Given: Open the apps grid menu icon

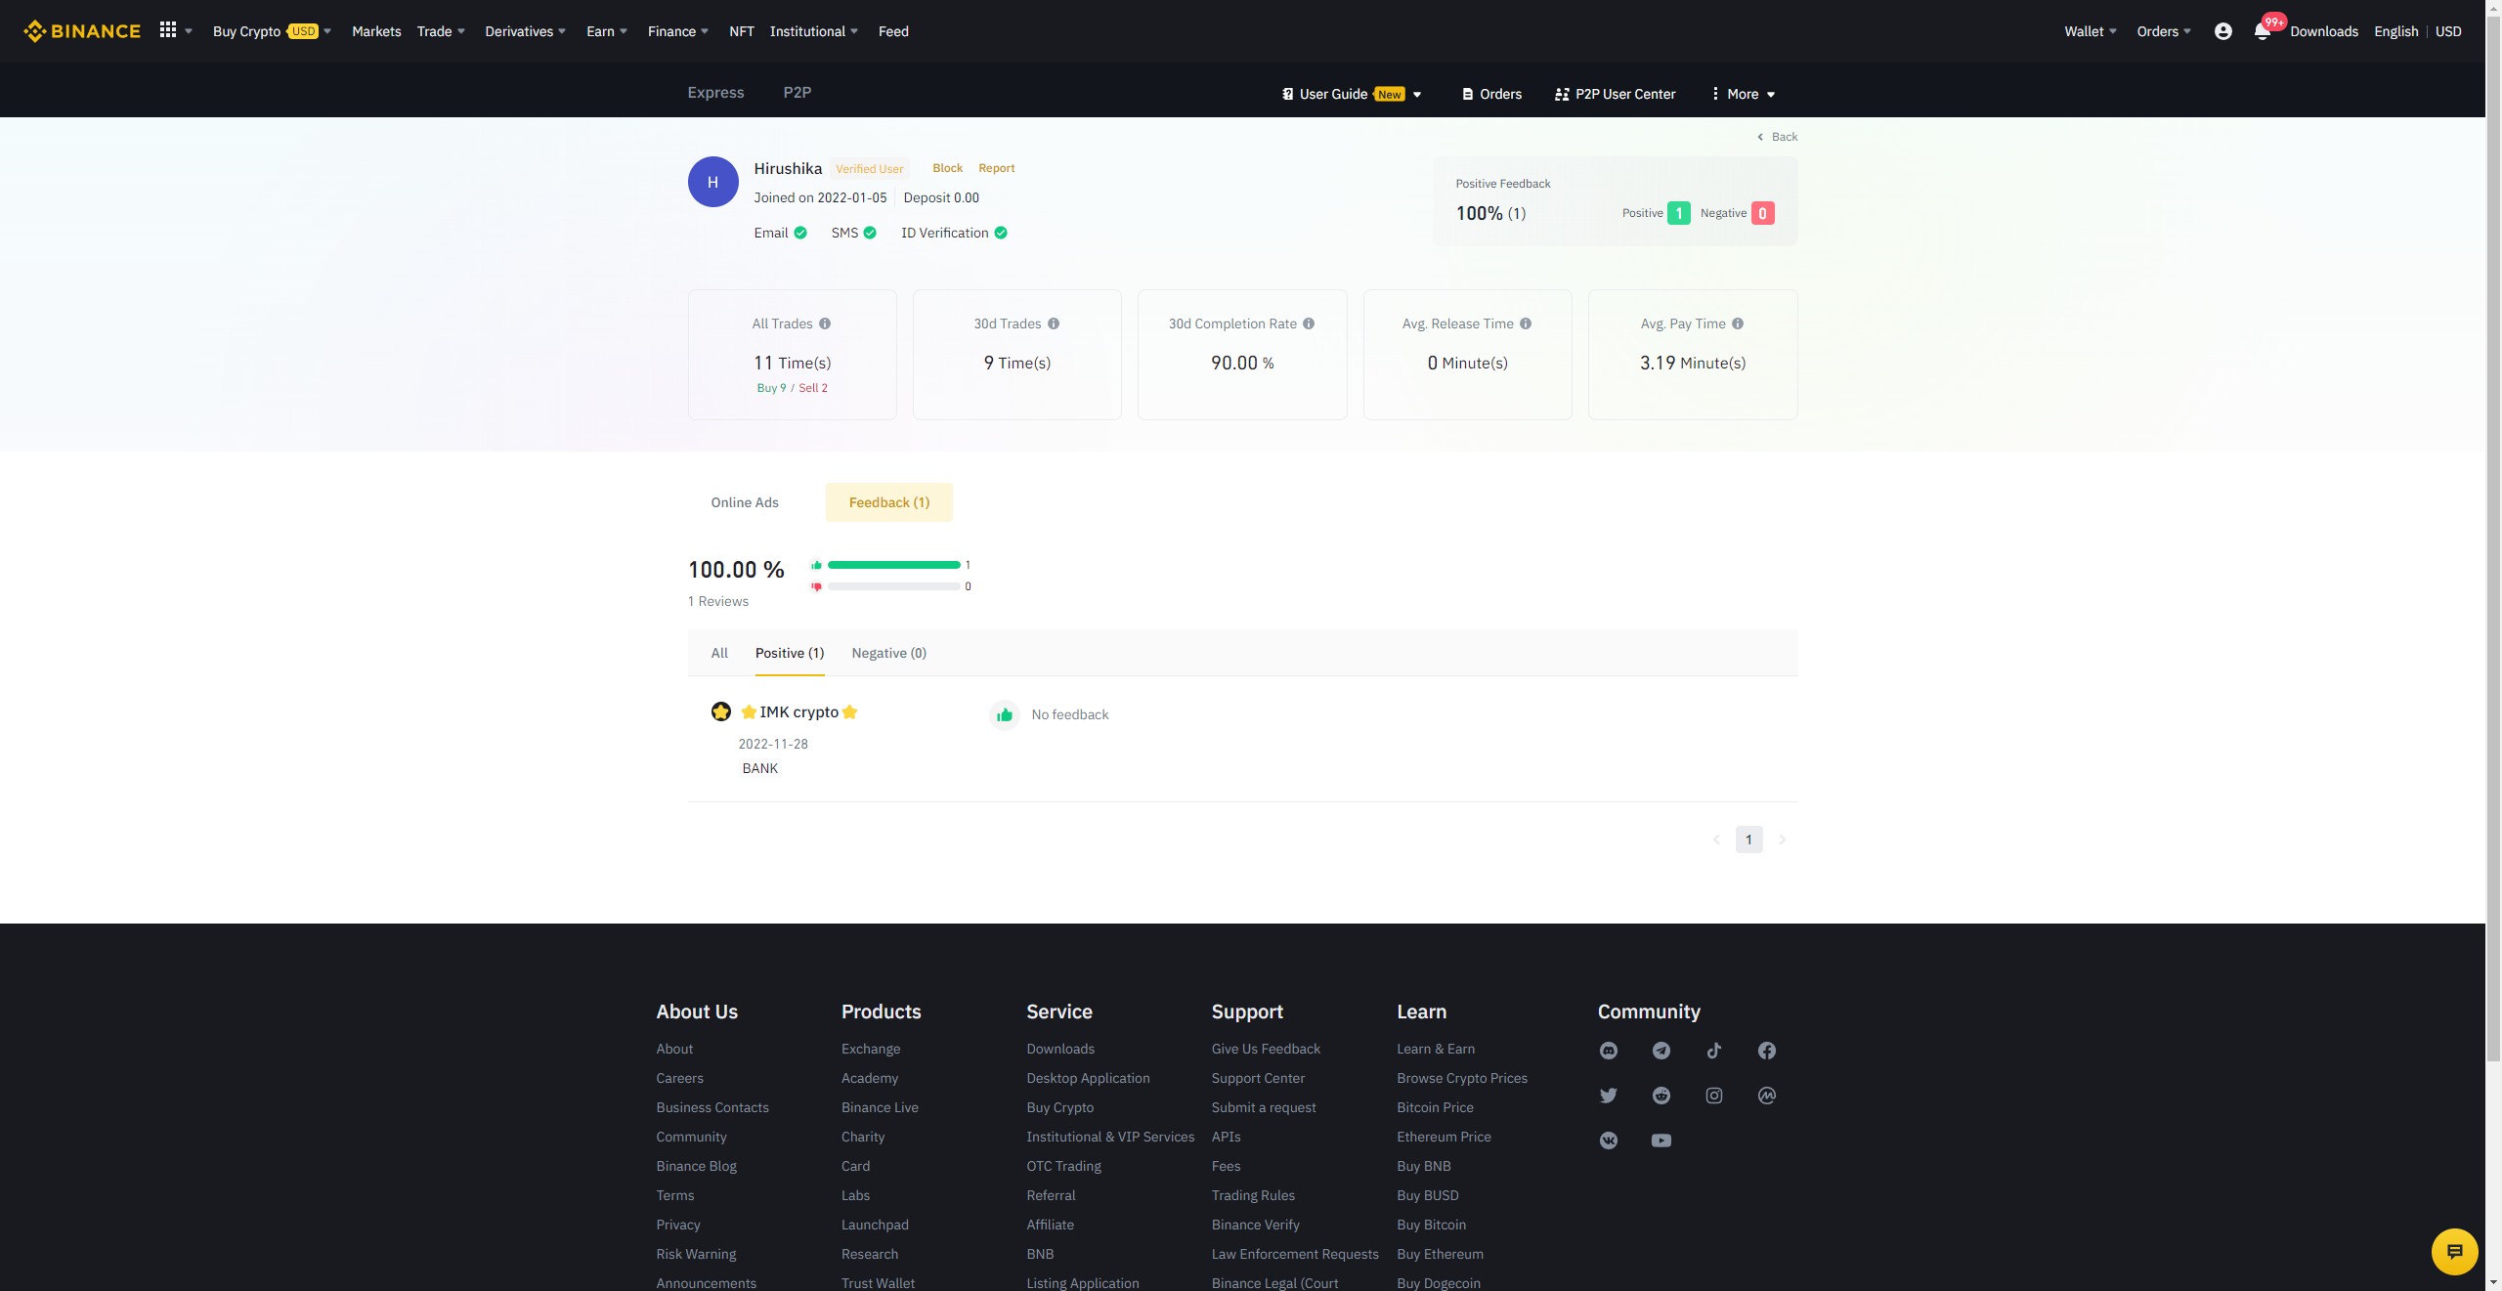Looking at the screenshot, I should 168,30.
